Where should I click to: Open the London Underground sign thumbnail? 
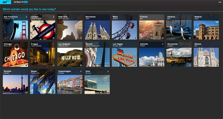click(43, 27)
